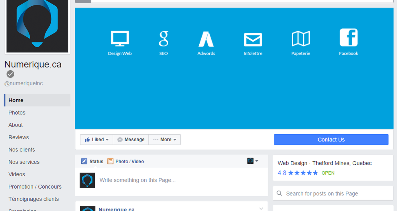Screen dimensions: 397x211
Task: Click the Design Web label text
Action: pyautogui.click(x=120, y=53)
